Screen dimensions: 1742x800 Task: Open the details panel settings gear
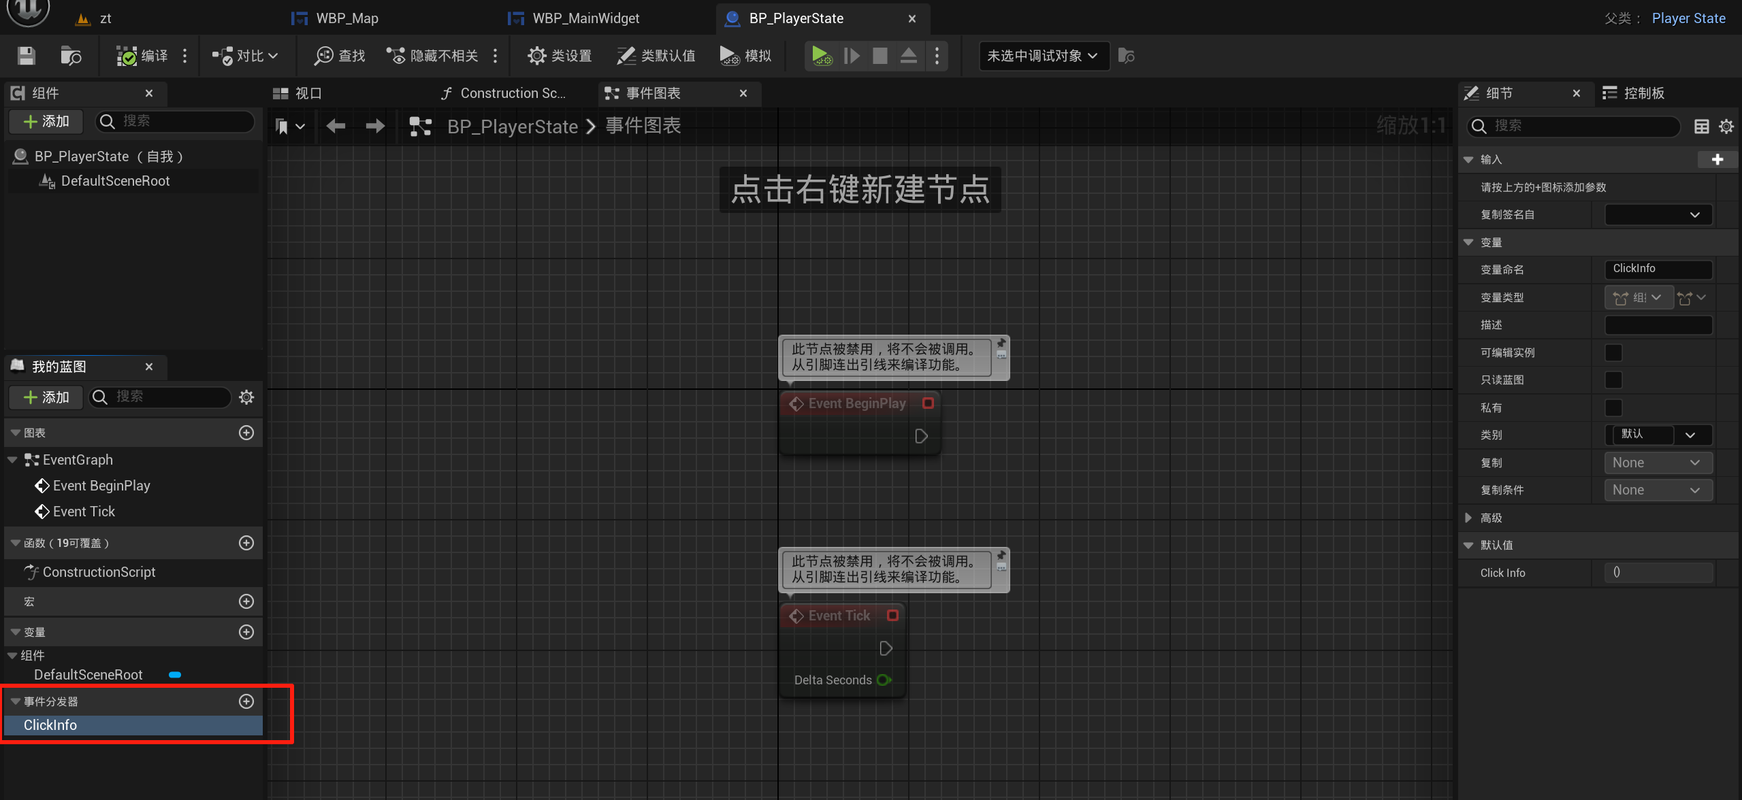(1726, 127)
